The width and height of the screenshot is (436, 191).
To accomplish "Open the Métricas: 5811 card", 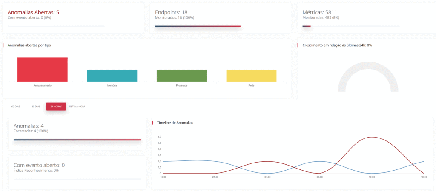I will click(x=320, y=12).
